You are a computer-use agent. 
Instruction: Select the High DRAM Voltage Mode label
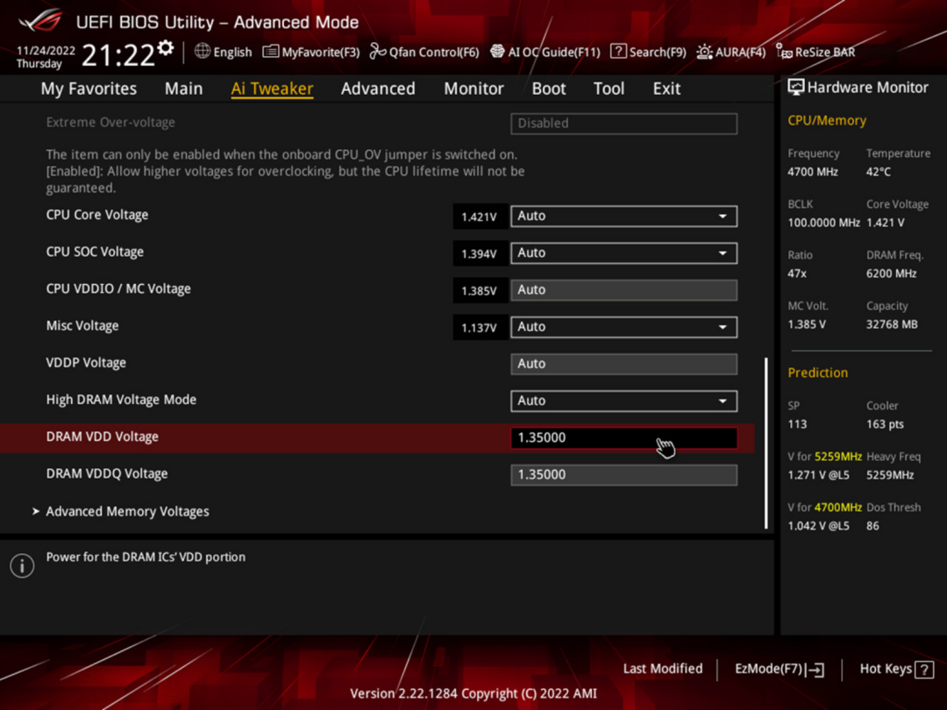pos(121,400)
